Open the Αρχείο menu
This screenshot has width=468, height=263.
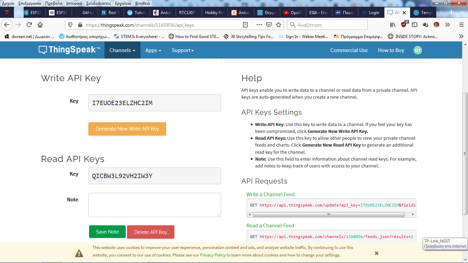click(8, 3)
